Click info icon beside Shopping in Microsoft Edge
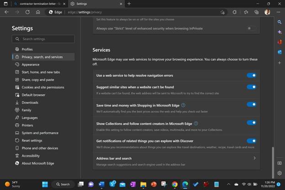The height and width of the screenshot is (190, 285). coord(183,105)
